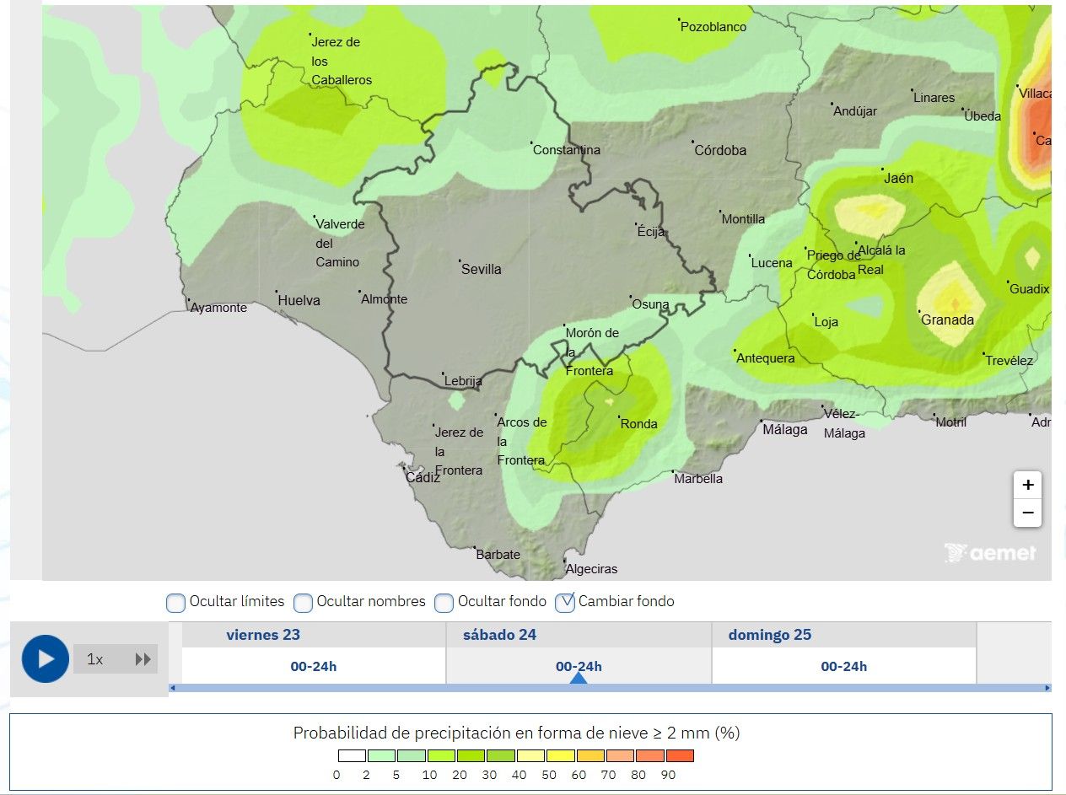Toggle Ocultar fondo to hide the background

tap(444, 603)
